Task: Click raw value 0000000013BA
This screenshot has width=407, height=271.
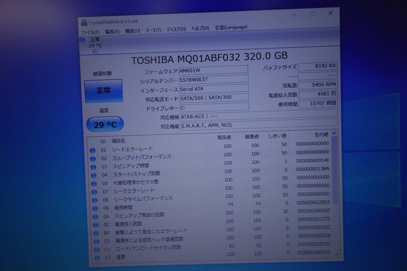Action: point(312,169)
